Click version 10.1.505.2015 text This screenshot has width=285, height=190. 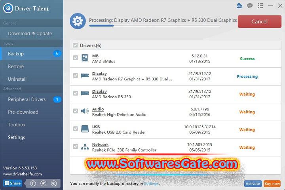point(199,145)
